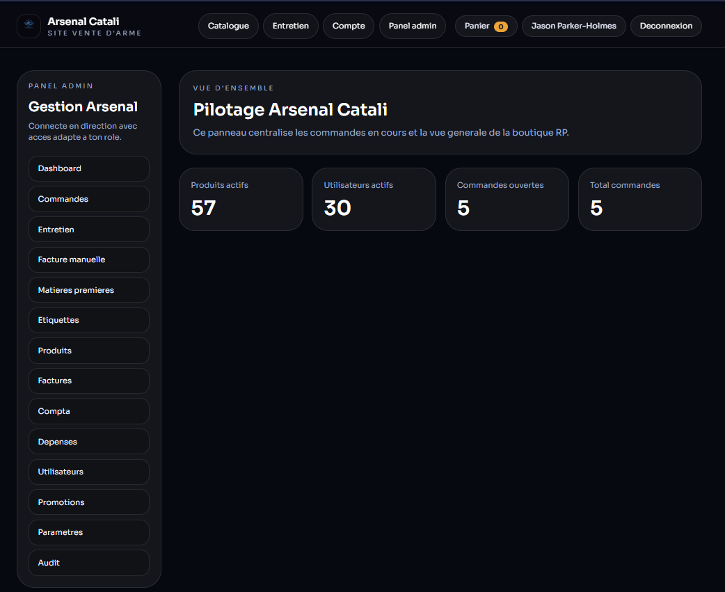Open Commandes in the sidebar
This screenshot has height=592, width=725.
click(89, 199)
